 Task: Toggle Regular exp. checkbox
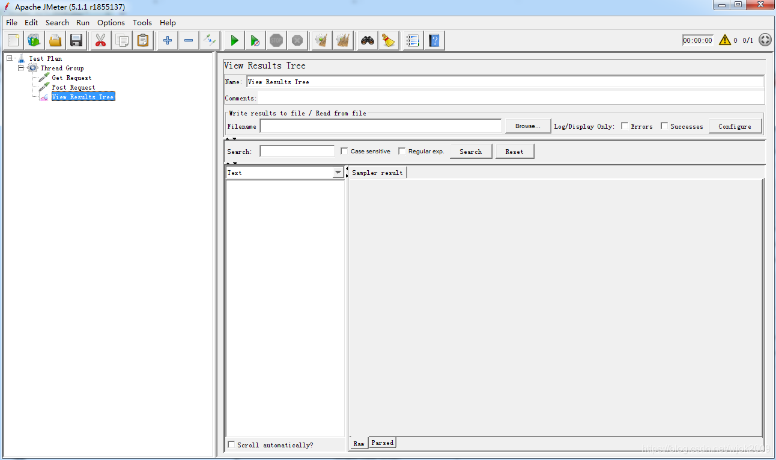click(402, 151)
